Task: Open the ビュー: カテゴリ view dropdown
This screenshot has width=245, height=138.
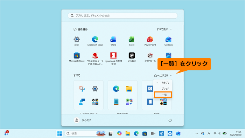Action: pos(162,76)
